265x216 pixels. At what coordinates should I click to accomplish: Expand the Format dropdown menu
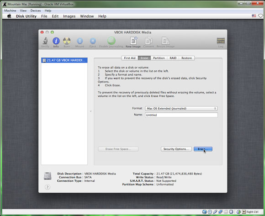(181, 108)
